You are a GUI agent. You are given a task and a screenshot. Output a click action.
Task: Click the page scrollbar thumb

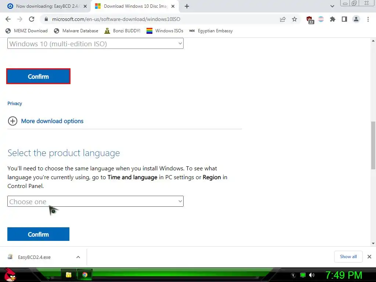tap(373, 145)
